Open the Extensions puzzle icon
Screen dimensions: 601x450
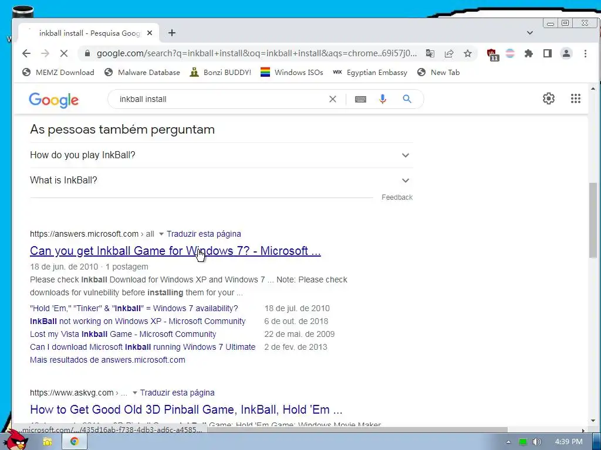click(x=529, y=53)
